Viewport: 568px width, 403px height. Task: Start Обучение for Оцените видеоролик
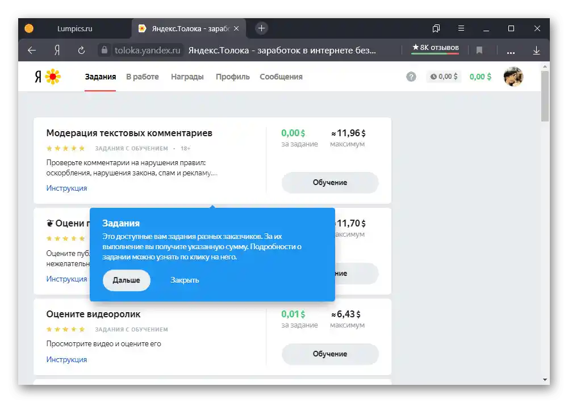(330, 354)
